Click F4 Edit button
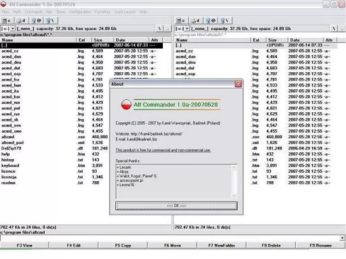Screen dimensions: 346x259 pyautogui.click(x=74, y=245)
